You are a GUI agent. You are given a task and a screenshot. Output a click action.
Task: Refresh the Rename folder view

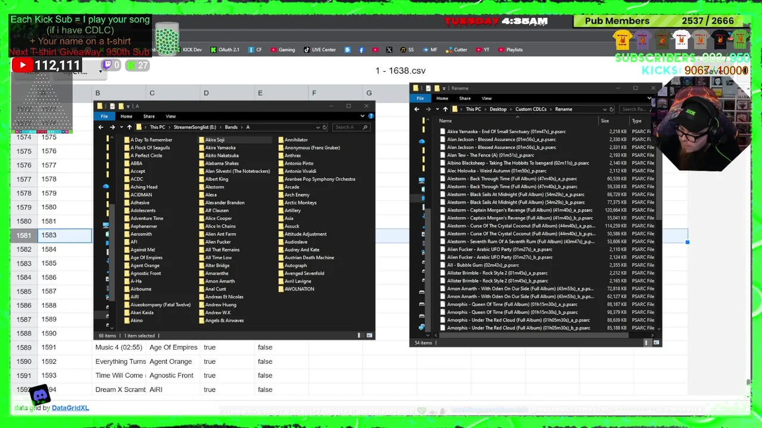612,109
